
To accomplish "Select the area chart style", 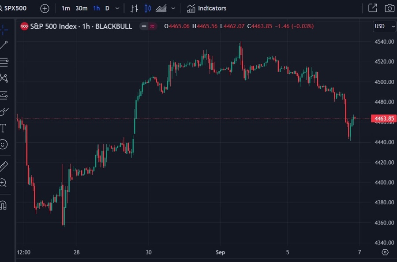I will [161, 8].
